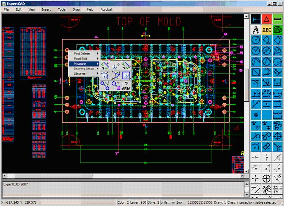The height and width of the screenshot is (207, 284).
Task: Click the command pane scroll up arrow
Action: [247, 184]
